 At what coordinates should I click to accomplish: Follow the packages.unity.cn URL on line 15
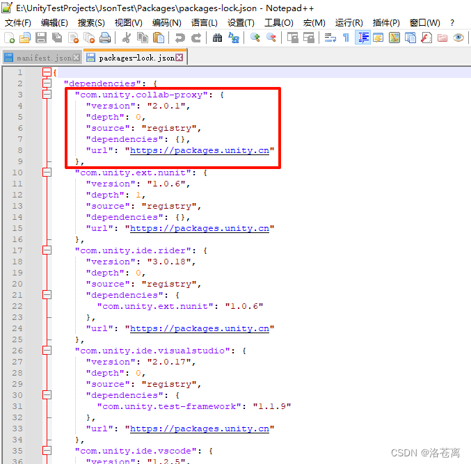coord(200,229)
